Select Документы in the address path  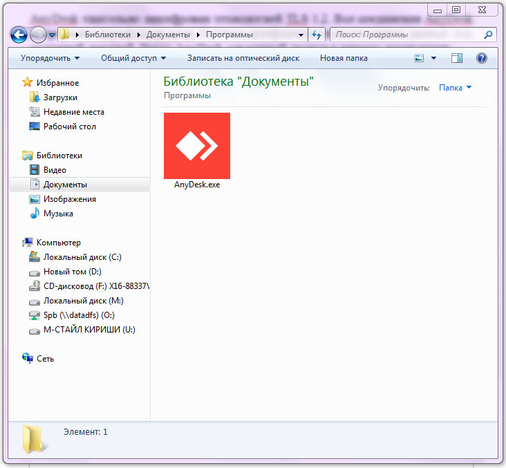(x=168, y=35)
